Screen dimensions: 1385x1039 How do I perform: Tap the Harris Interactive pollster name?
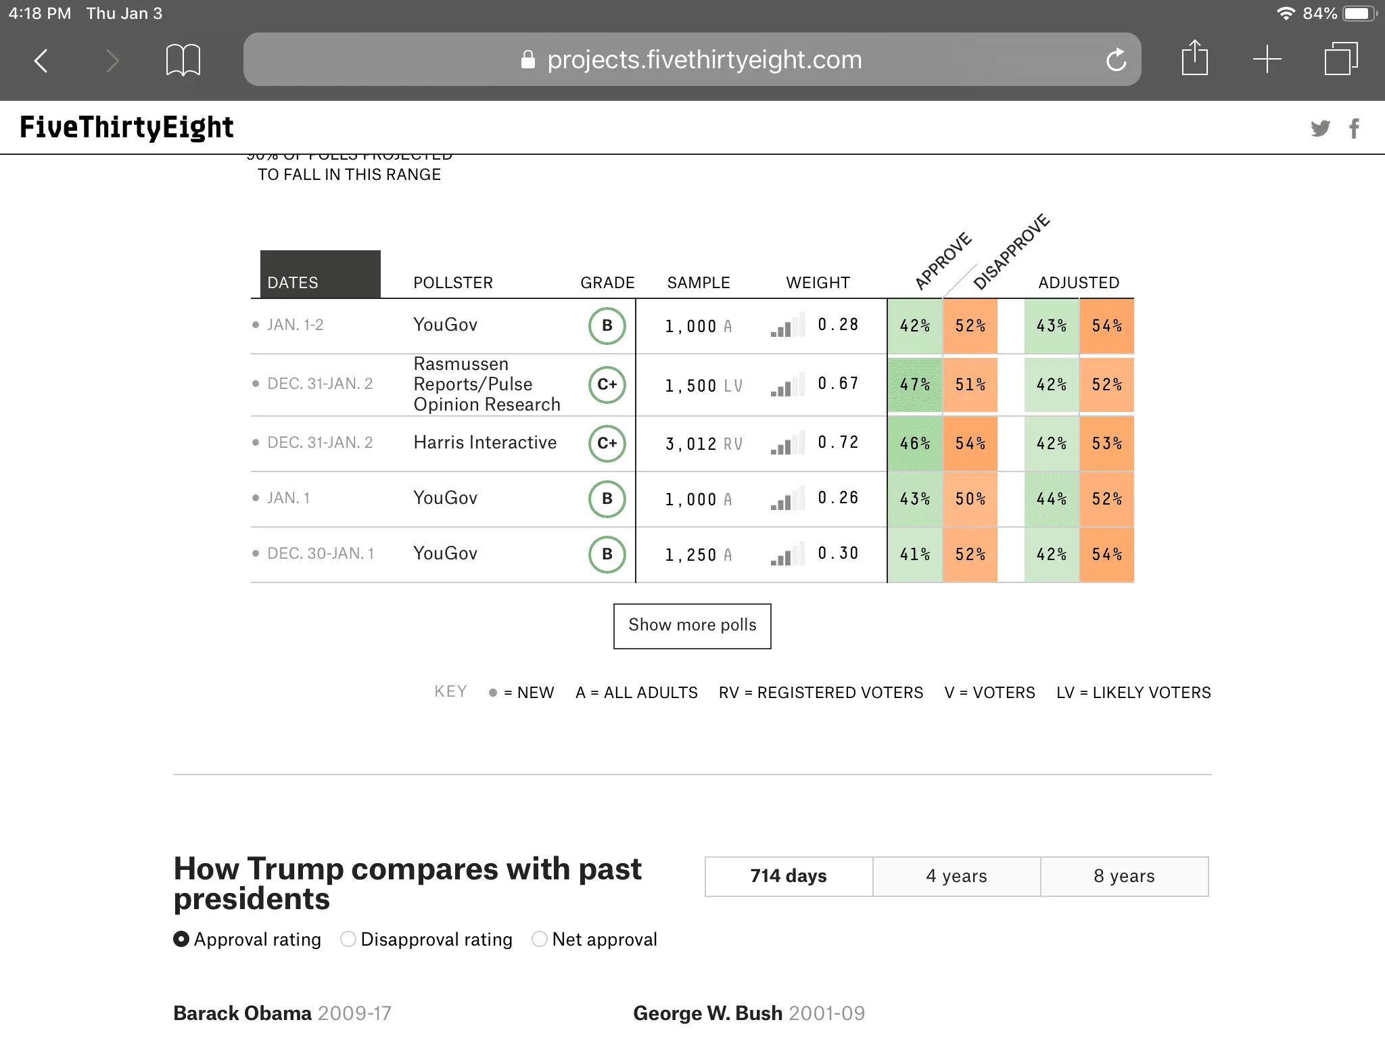point(485,442)
